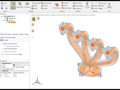Select the Midsurface tool
The image size is (120, 90).
[20, 5]
